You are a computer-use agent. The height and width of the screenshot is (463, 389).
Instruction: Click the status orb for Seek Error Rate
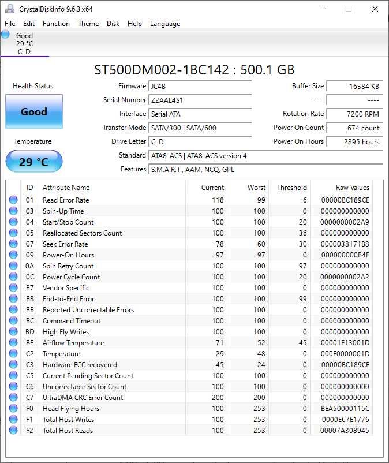click(x=13, y=244)
